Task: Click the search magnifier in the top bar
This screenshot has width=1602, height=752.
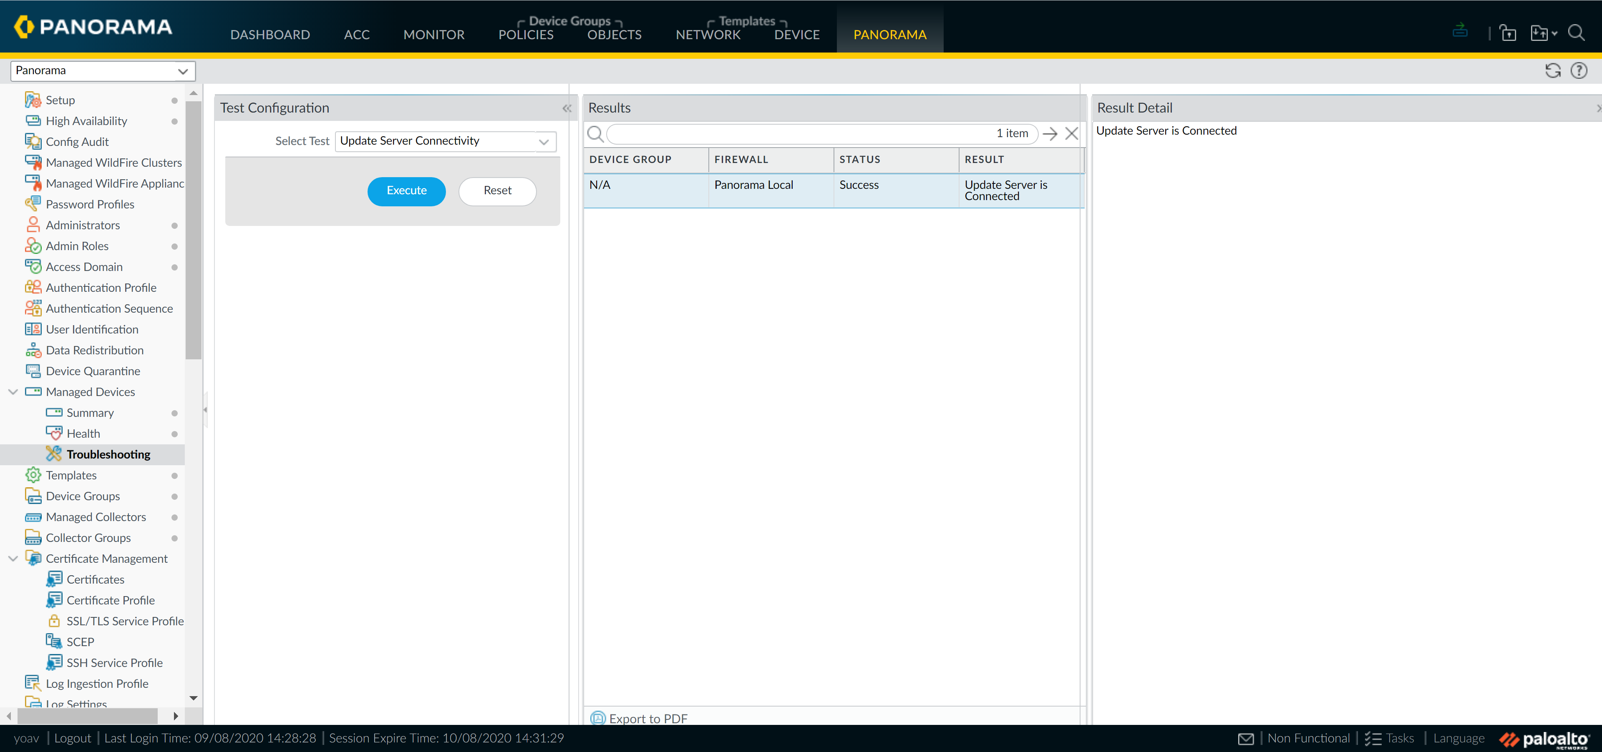Action: click(x=1576, y=33)
